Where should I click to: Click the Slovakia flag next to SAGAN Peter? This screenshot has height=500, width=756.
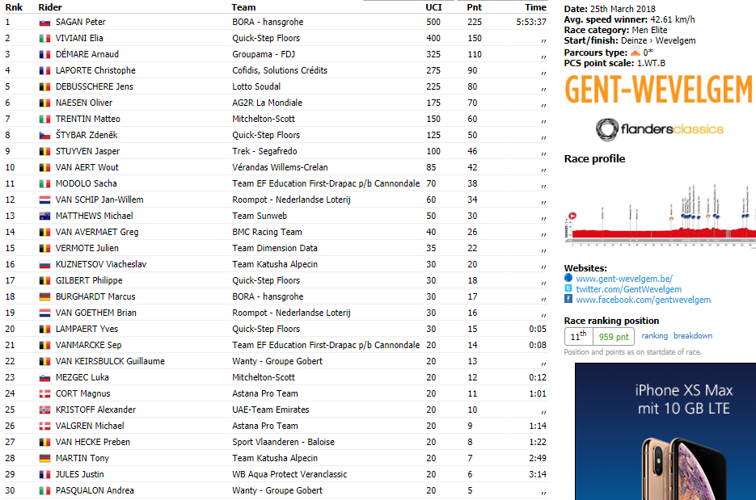click(44, 22)
